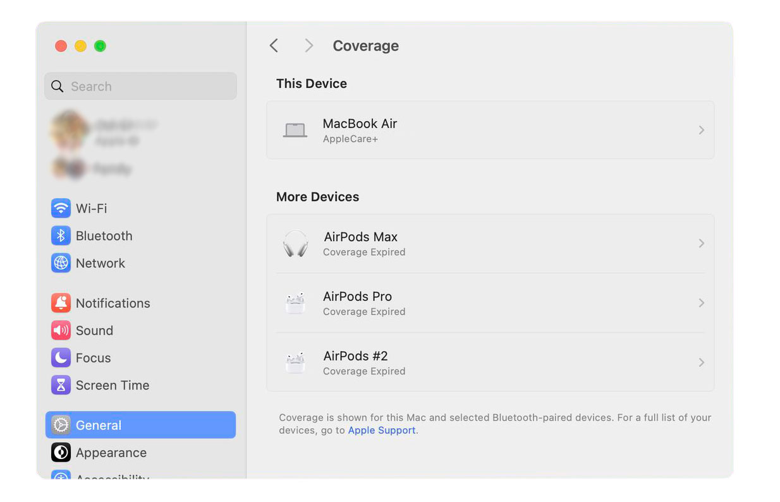
Task: Open Wi-Fi settings pane
Action: 140,208
